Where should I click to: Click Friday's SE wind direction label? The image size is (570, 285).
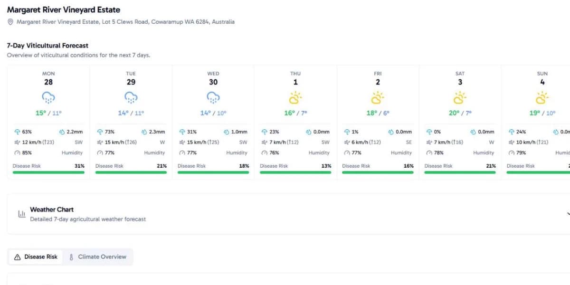coord(409,142)
